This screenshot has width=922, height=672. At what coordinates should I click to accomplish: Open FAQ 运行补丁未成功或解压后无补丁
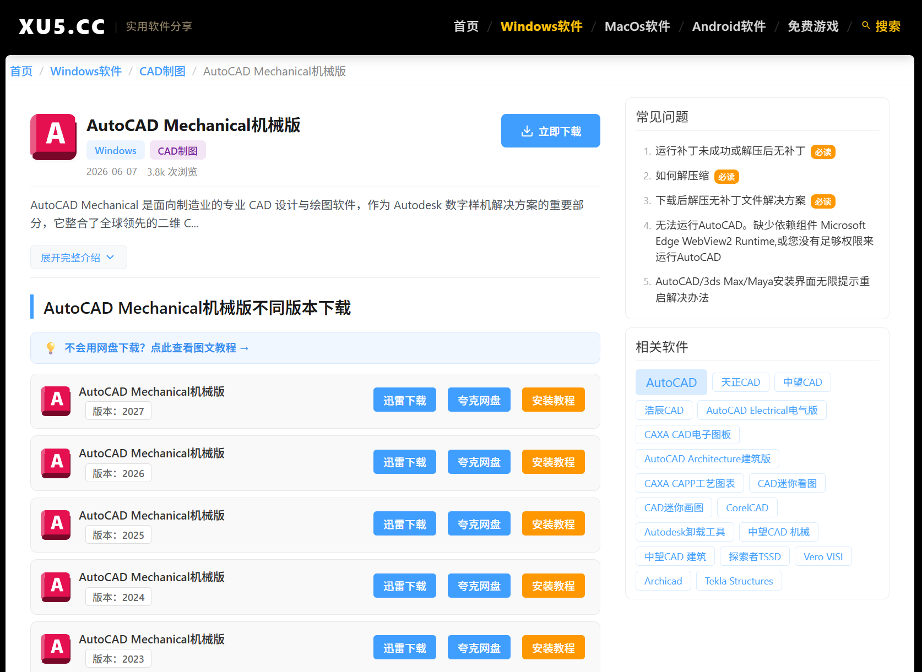(730, 151)
